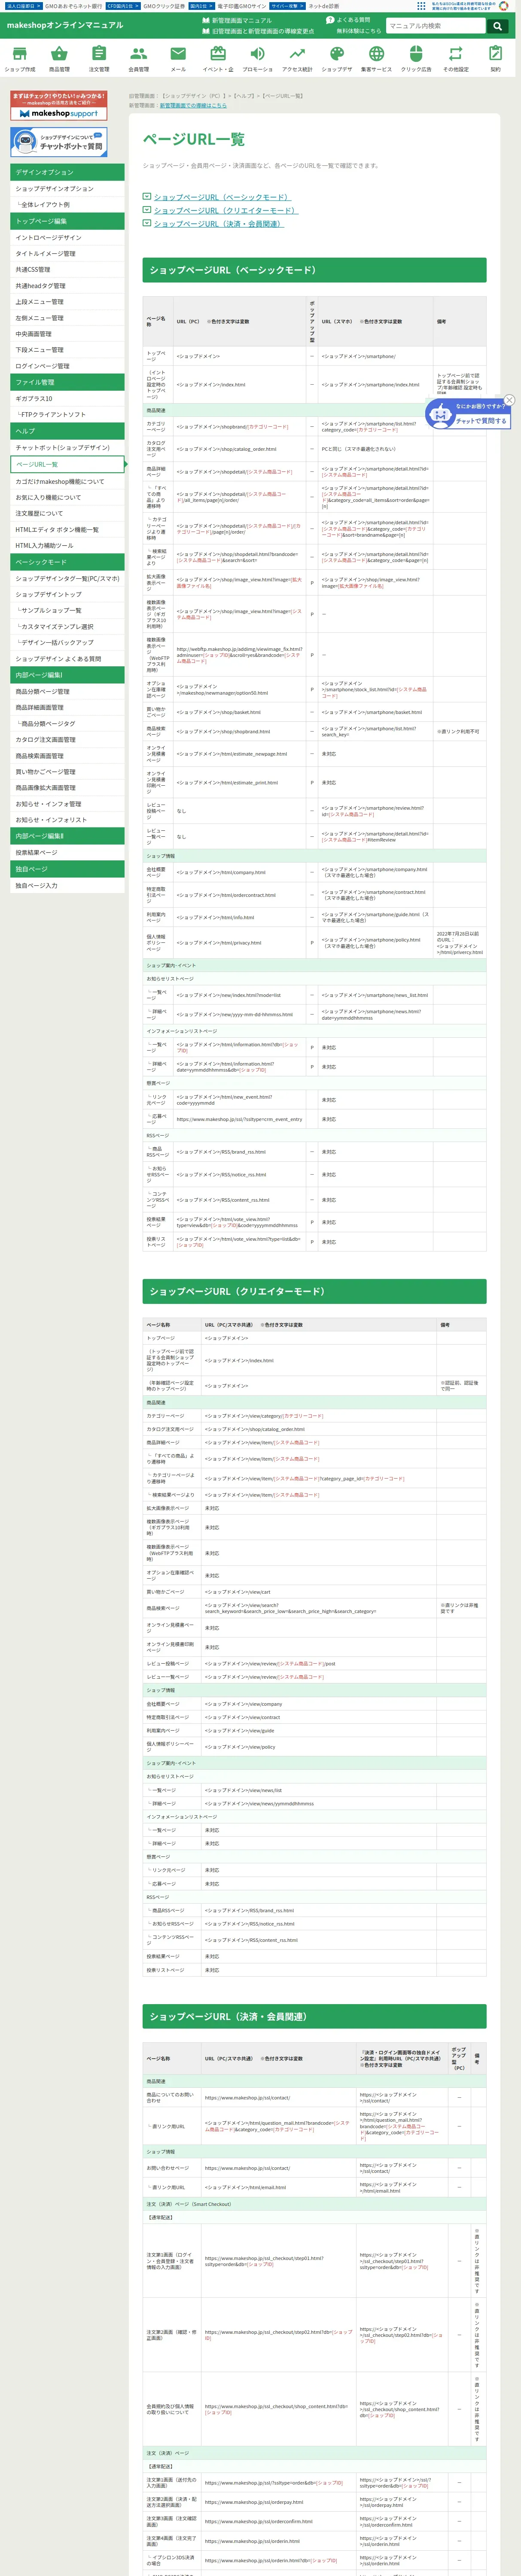Open 上段メニュー管理 in sidebar
The image size is (521, 2576).
click(67, 301)
